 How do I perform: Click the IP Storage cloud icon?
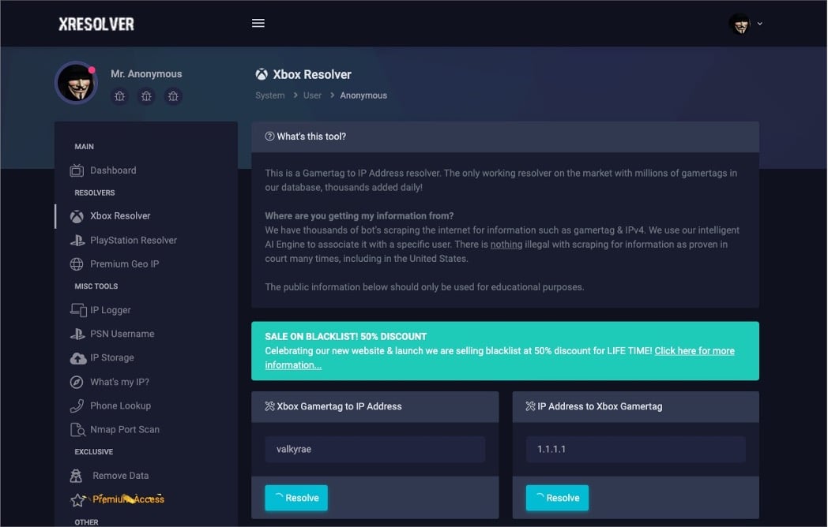(x=78, y=358)
